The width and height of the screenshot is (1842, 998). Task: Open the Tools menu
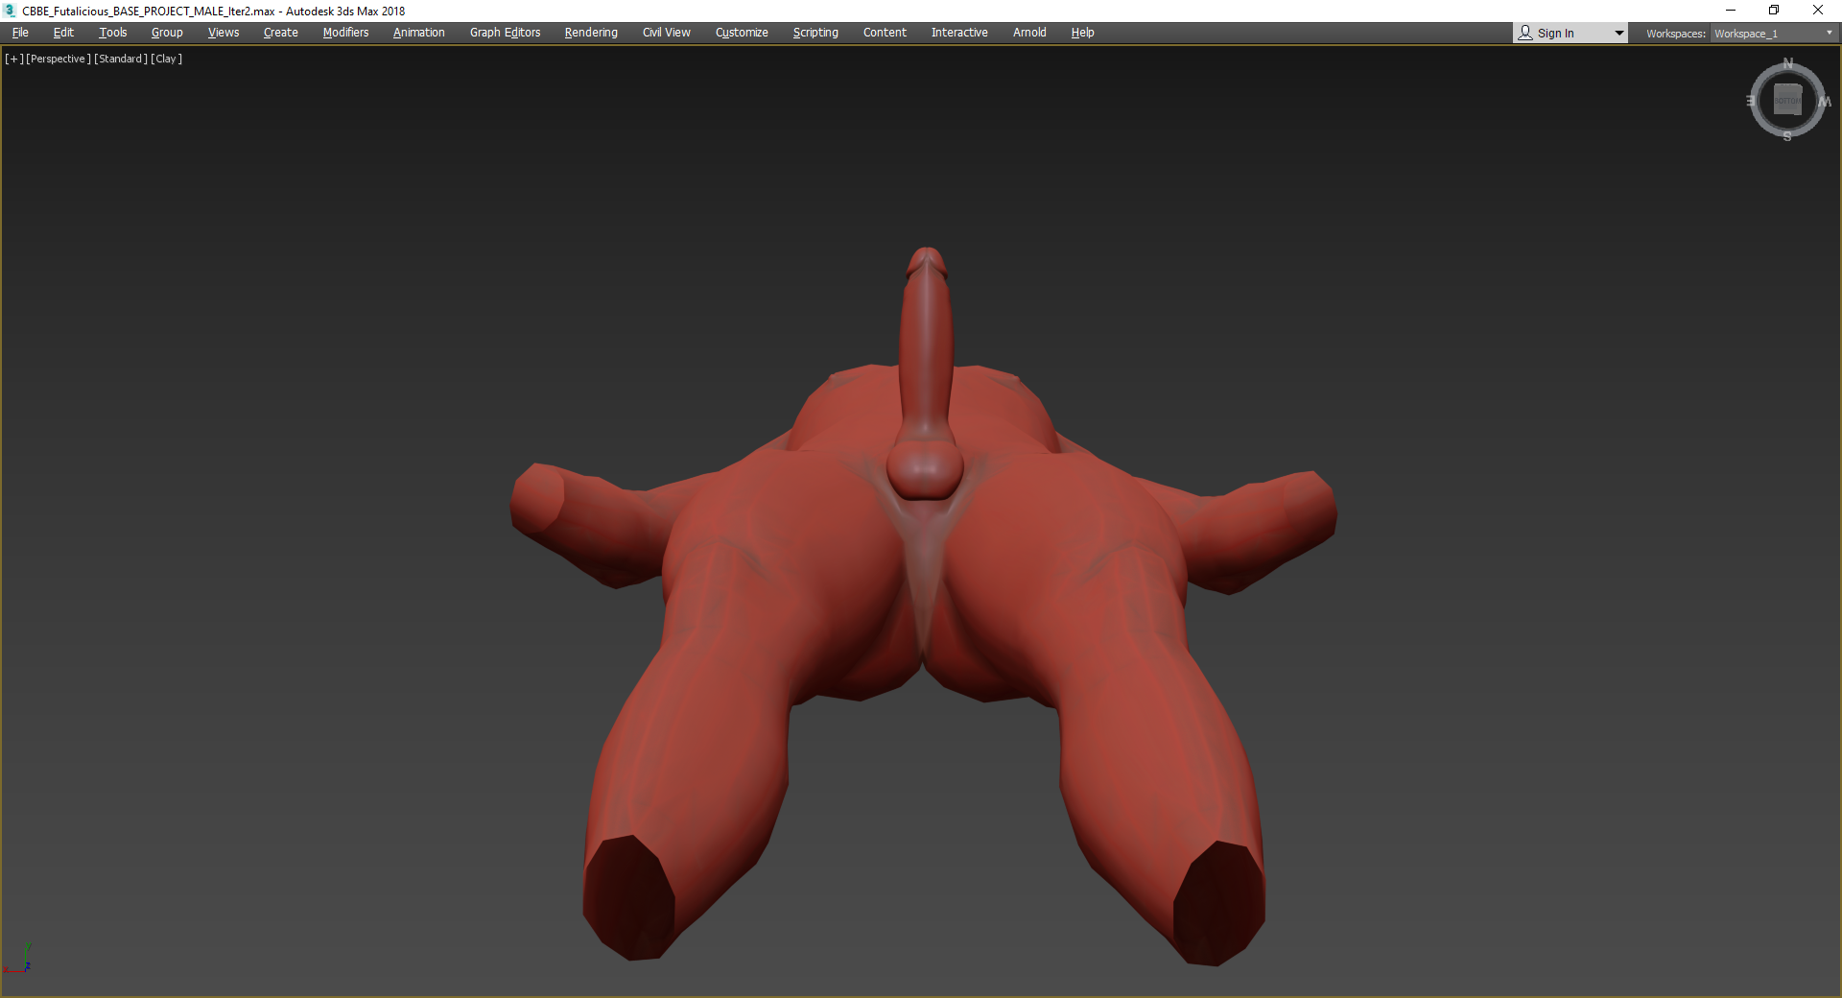pos(112,33)
